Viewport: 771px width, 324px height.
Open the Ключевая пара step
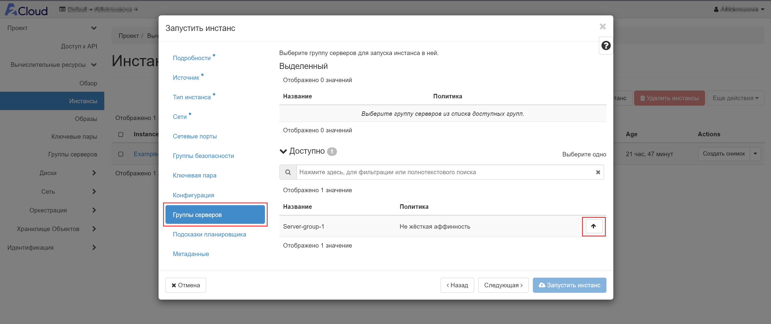tap(194, 175)
